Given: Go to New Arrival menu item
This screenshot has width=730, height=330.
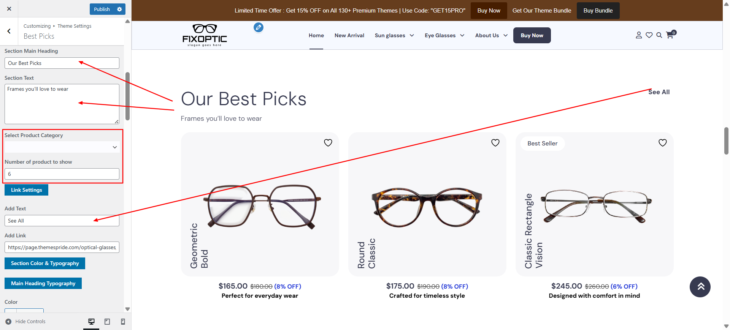Looking at the screenshot, I should pyautogui.click(x=349, y=35).
